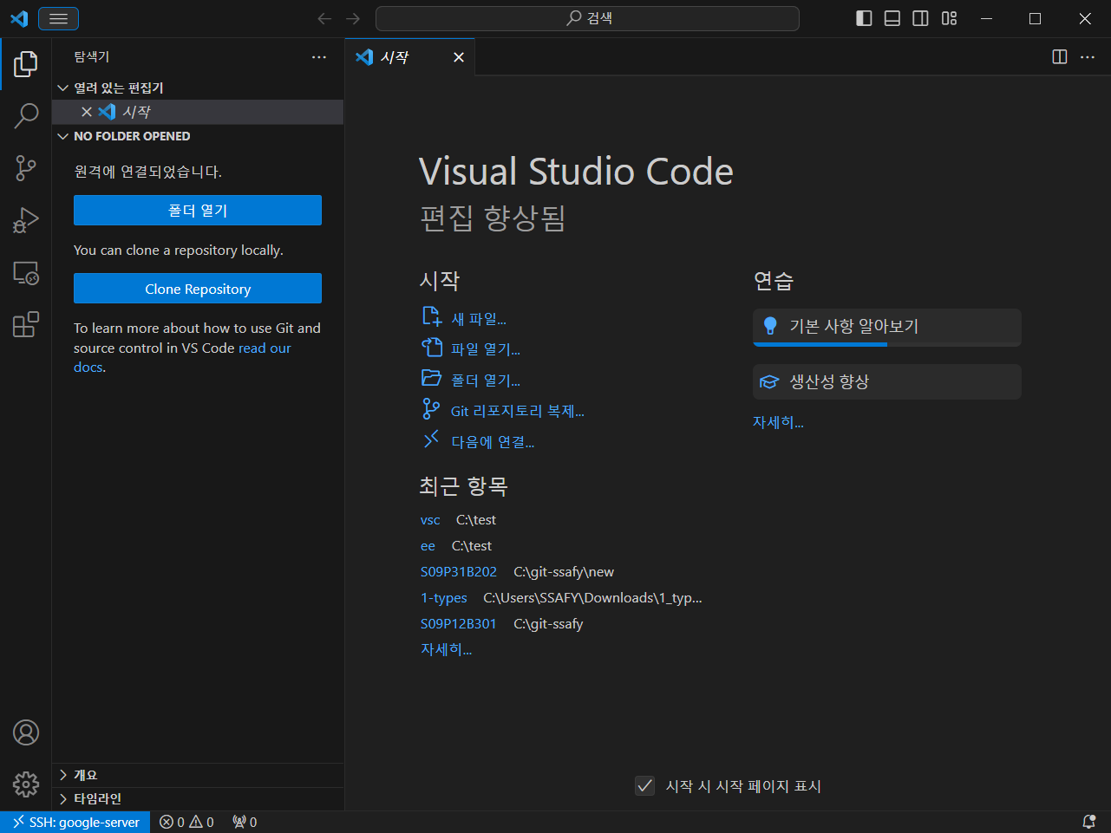
Task: Open the customize layout icon
Action: pos(950,18)
